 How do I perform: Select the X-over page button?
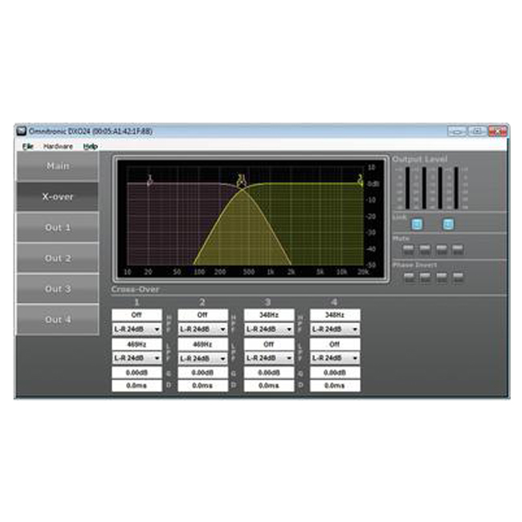58,197
